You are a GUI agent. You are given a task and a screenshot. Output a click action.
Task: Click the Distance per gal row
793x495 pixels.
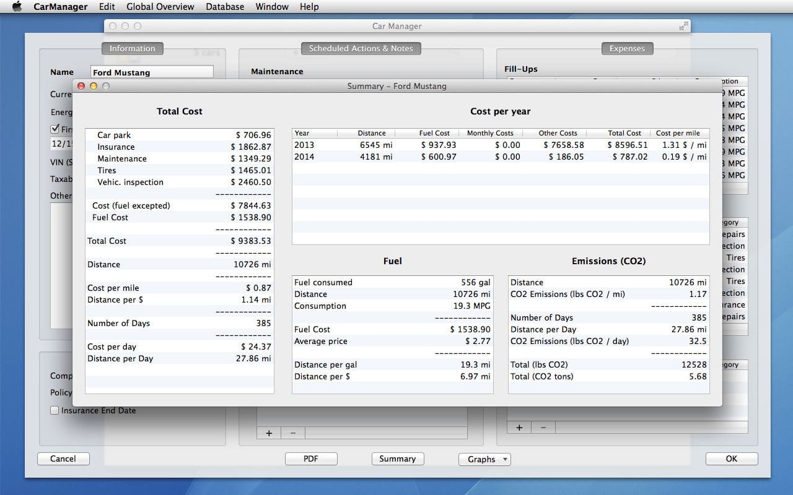[x=393, y=364]
